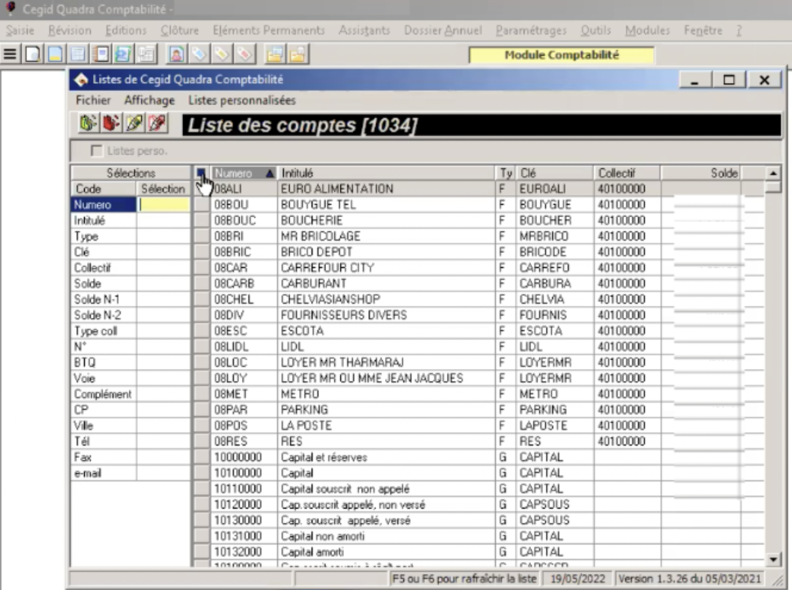This screenshot has width=792, height=590.
Task: Open the folder with document icon
Action: tap(275, 54)
